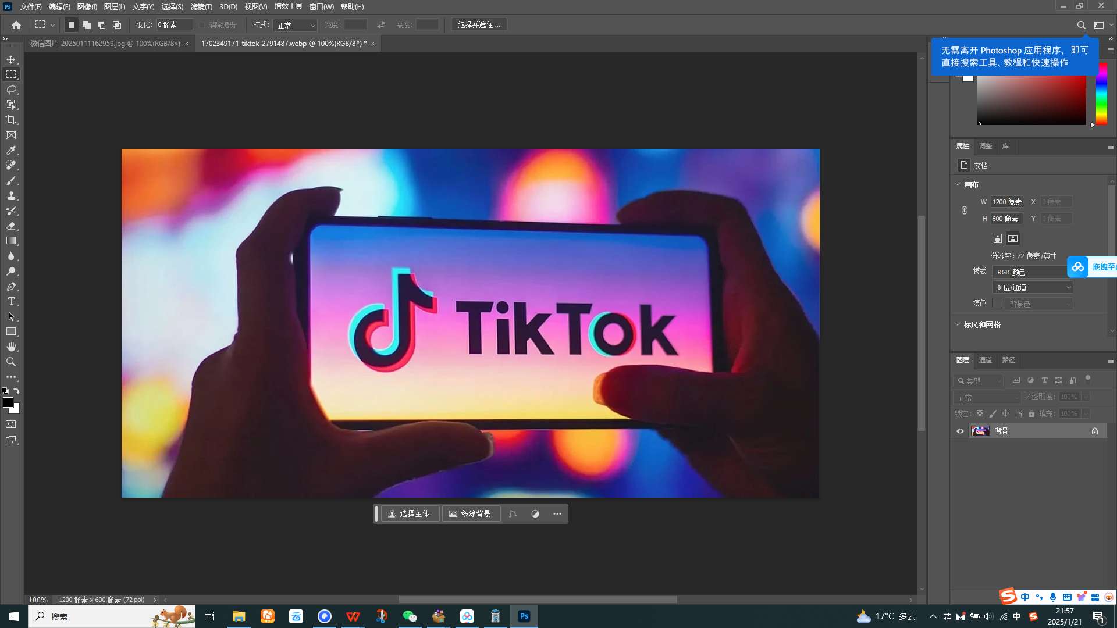Set canvas orientation to portrait

pos(998,238)
